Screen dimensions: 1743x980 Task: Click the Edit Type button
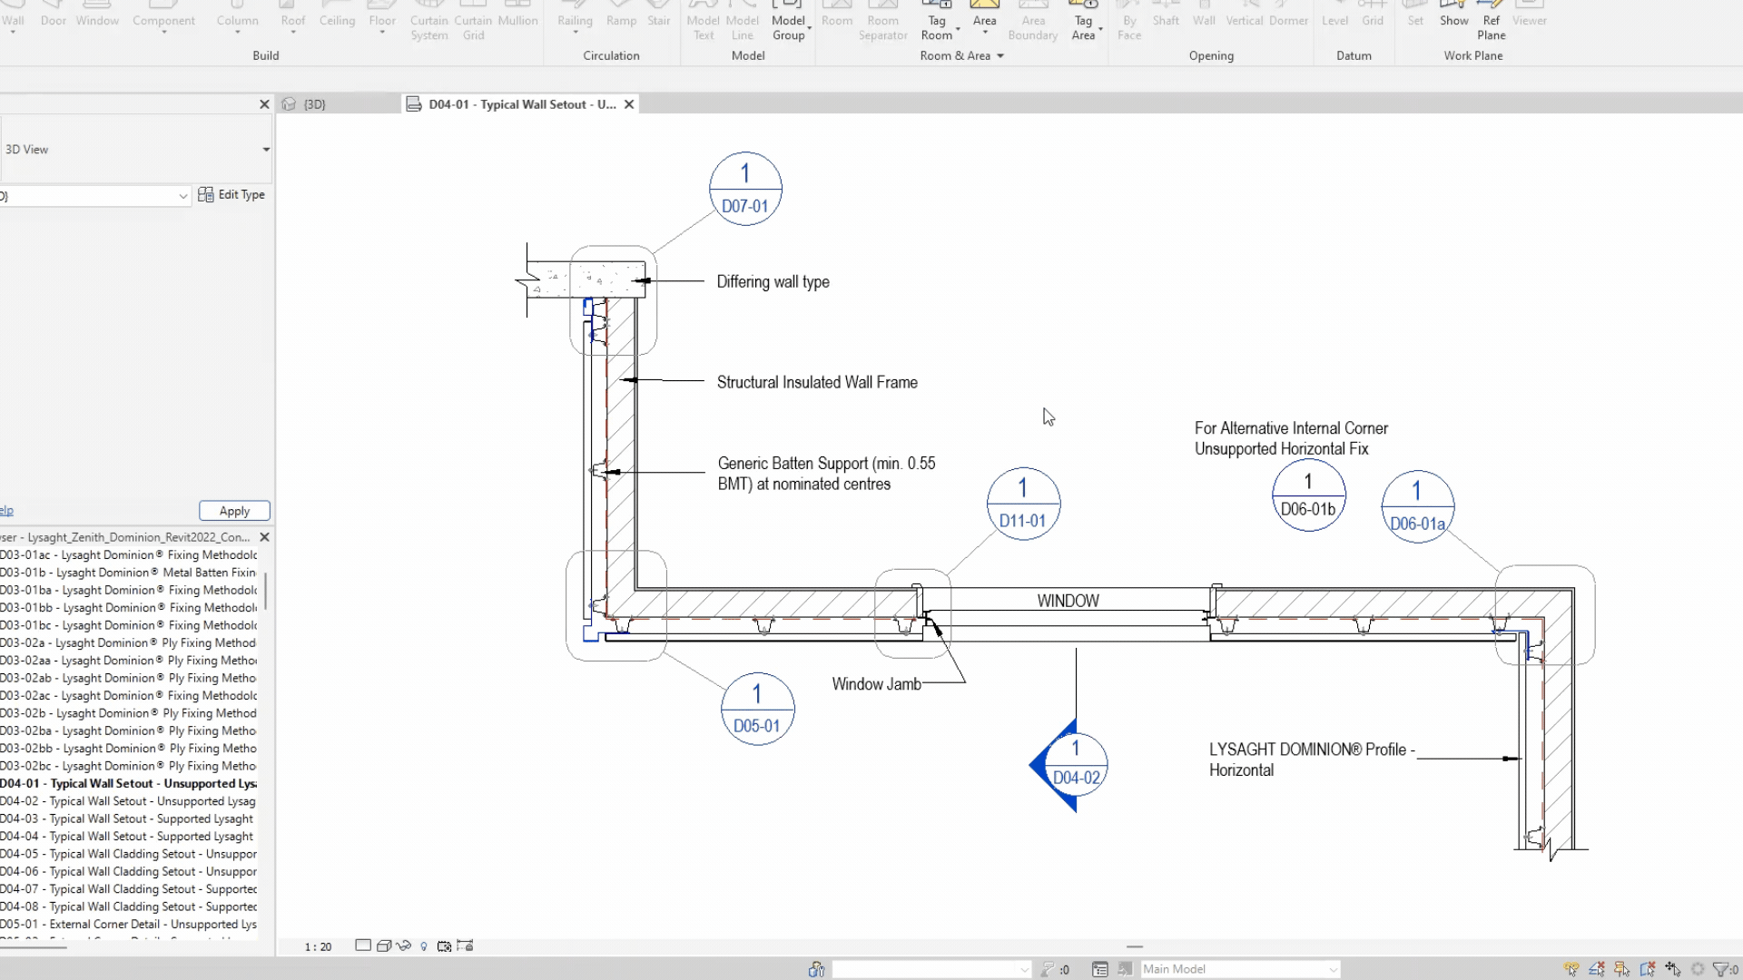click(x=231, y=194)
